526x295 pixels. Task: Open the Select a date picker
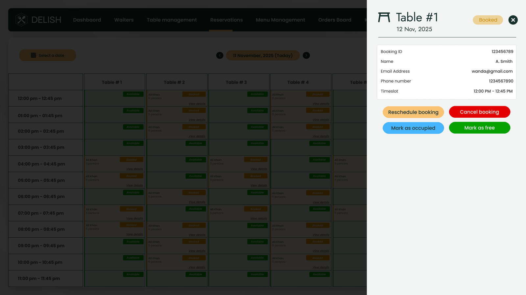(48, 55)
